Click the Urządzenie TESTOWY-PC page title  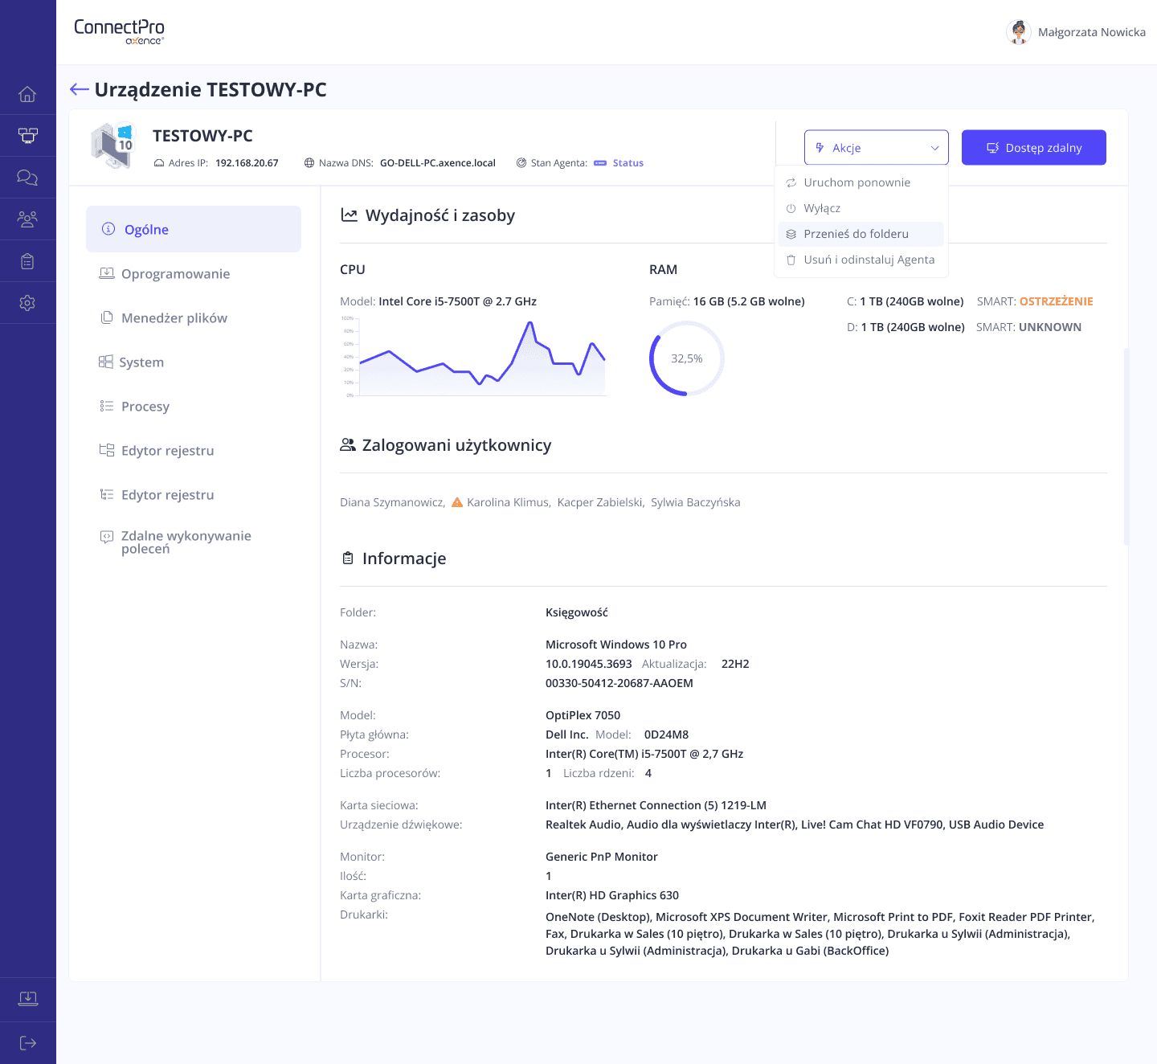pyautogui.click(x=211, y=89)
